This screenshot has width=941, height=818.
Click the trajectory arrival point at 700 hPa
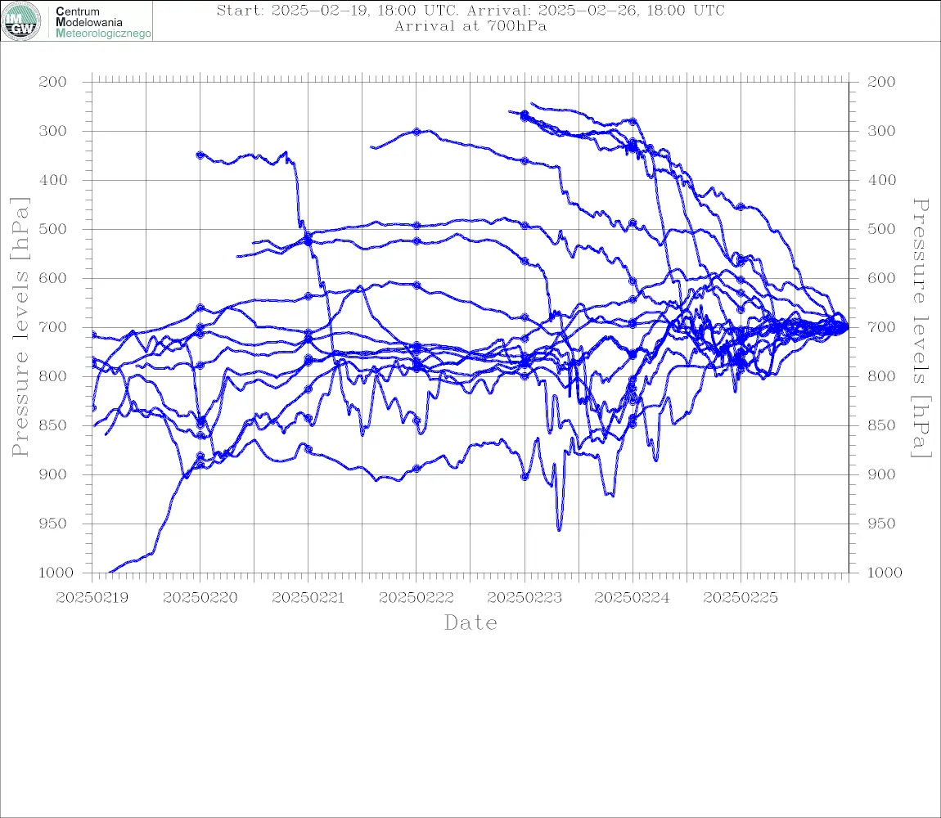[847, 327]
